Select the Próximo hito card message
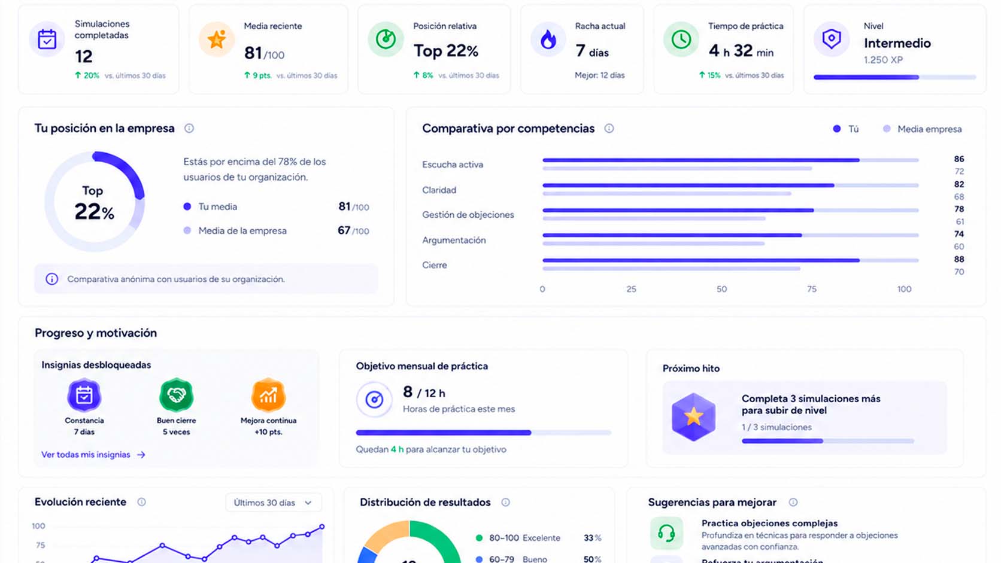This screenshot has width=1001, height=563. pos(811,404)
